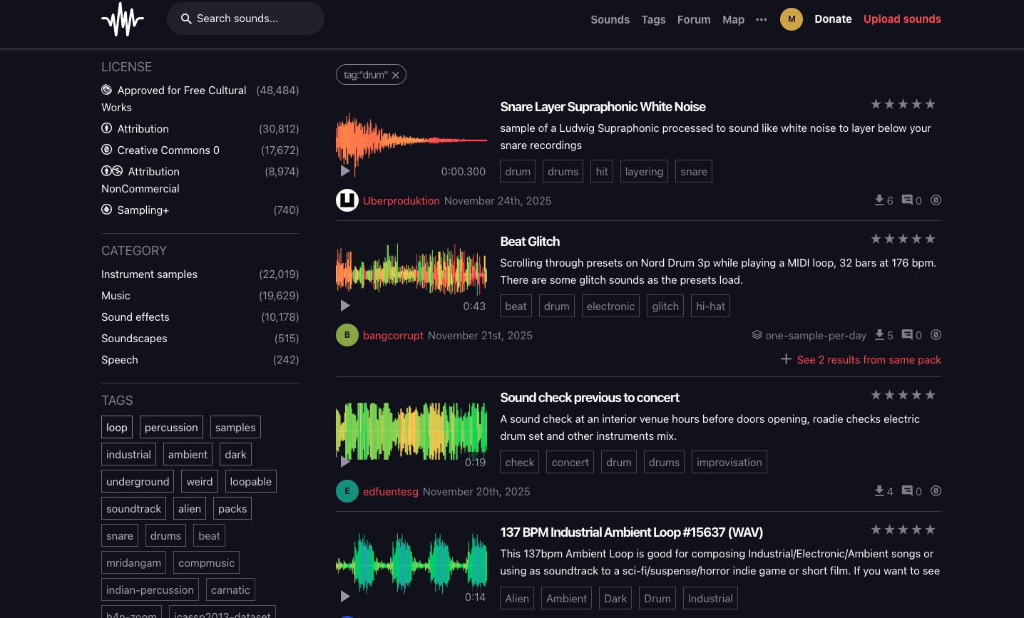
Task: Go to the Tags page in navbar
Action: coord(652,19)
